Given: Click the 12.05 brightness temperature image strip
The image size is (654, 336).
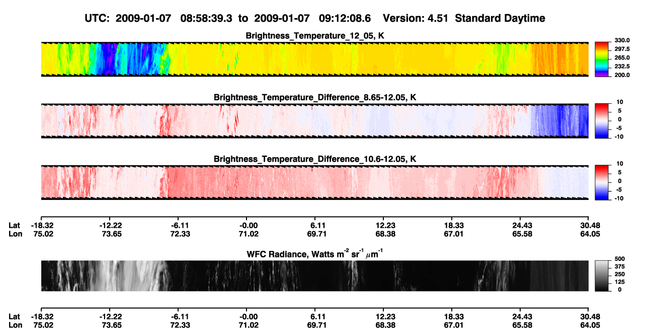Looking at the screenshot, I should pos(314,59).
